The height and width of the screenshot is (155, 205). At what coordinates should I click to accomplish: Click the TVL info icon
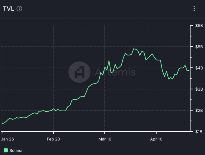pos(19,9)
